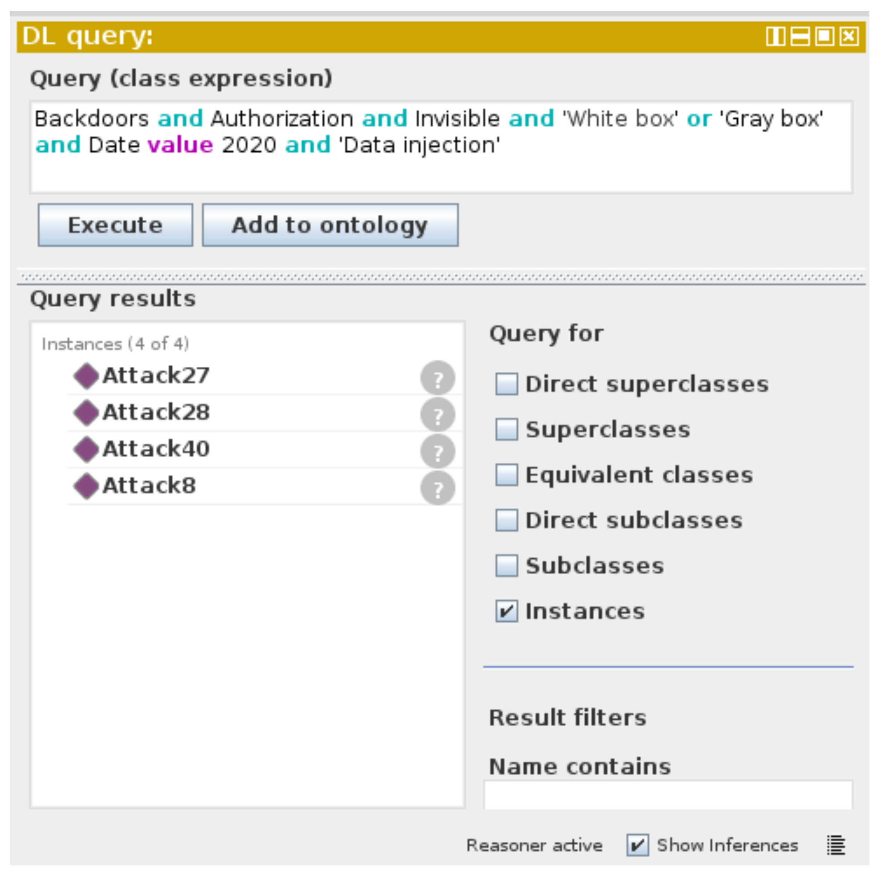Toggle the Show Inferences checkbox
The height and width of the screenshot is (877, 877).
pos(637,845)
